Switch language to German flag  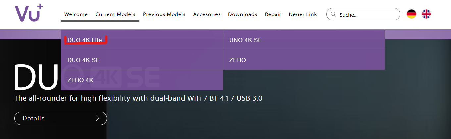point(411,14)
